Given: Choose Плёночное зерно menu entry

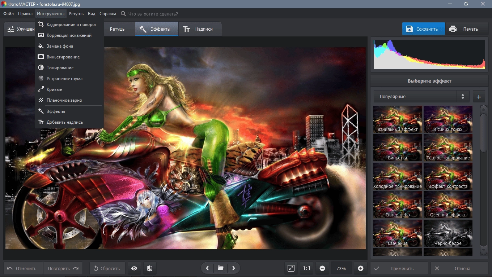Looking at the screenshot, I should 69,100.
